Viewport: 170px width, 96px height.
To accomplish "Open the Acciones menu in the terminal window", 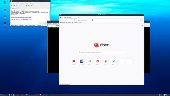I will pyautogui.click(x=55, y=24).
